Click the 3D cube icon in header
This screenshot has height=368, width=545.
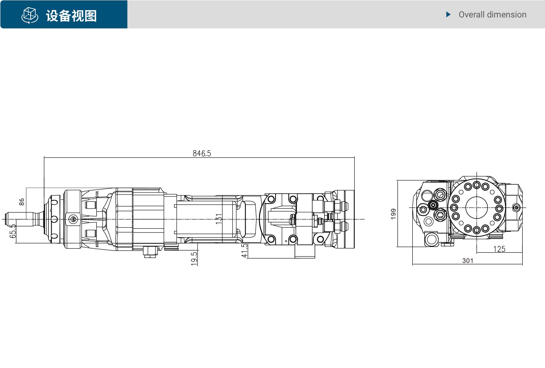pos(30,16)
